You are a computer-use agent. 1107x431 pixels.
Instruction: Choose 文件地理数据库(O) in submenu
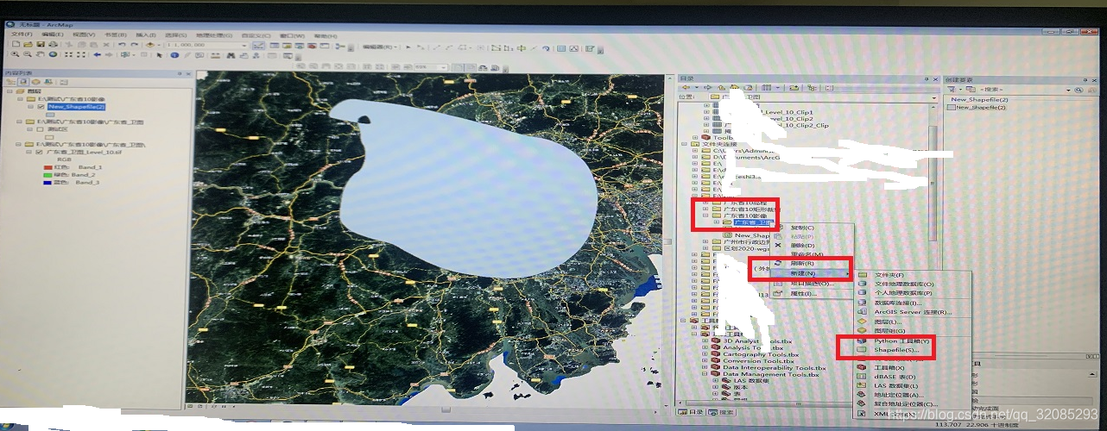coord(904,284)
